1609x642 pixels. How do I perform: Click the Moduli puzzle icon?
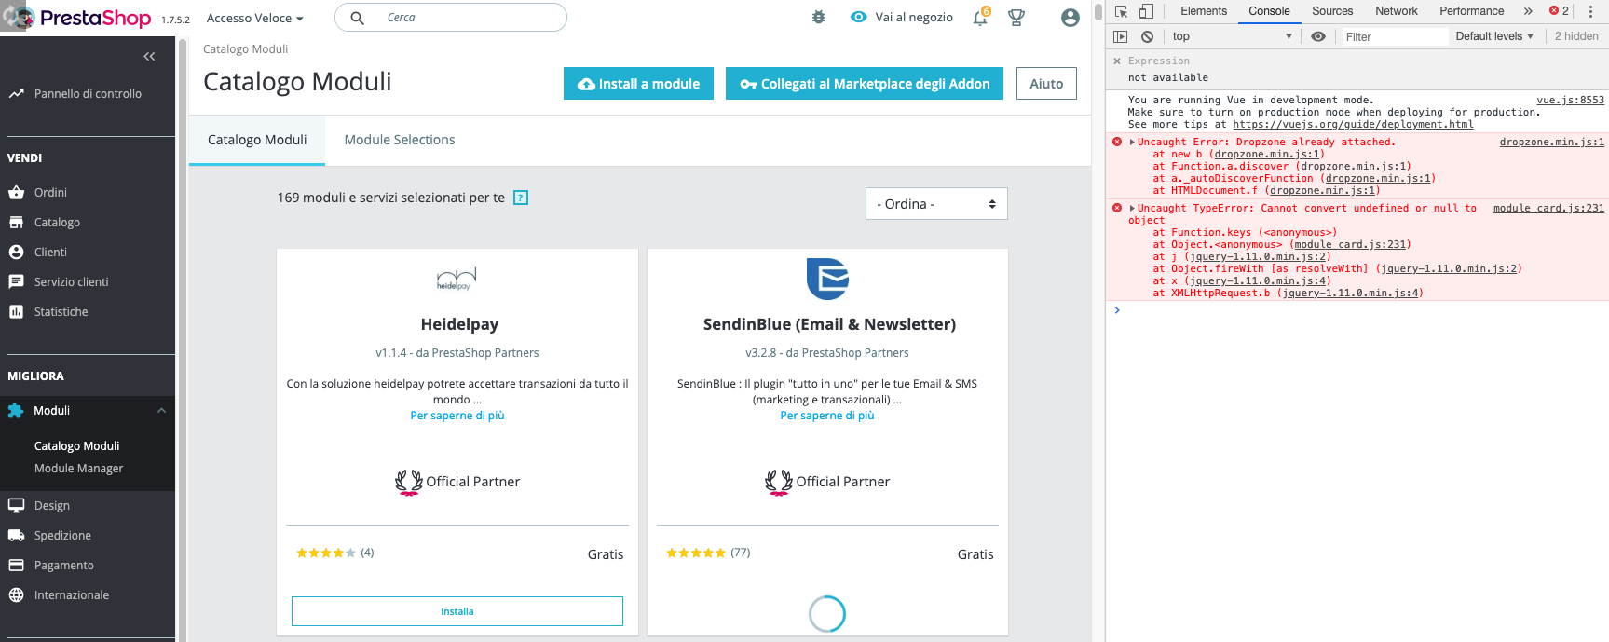16,411
